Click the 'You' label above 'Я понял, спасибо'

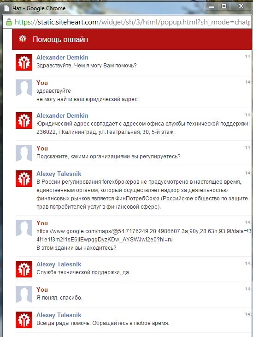pyautogui.click(x=42, y=289)
